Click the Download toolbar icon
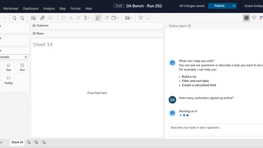 coord(141,18)
